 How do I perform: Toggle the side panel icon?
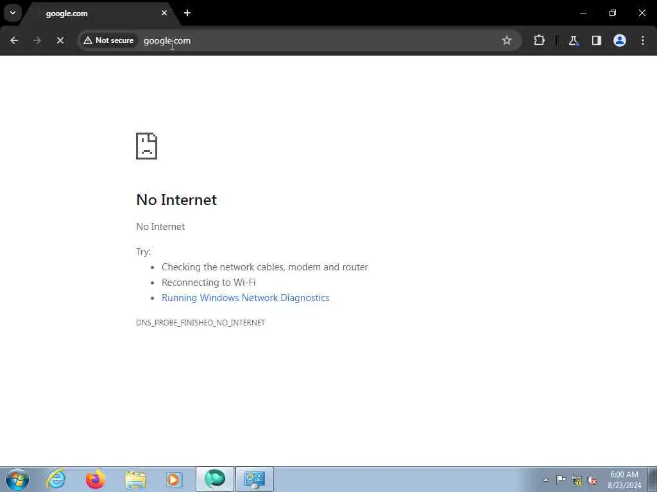[x=596, y=40]
